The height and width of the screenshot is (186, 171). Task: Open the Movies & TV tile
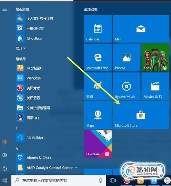pyautogui.click(x=155, y=86)
